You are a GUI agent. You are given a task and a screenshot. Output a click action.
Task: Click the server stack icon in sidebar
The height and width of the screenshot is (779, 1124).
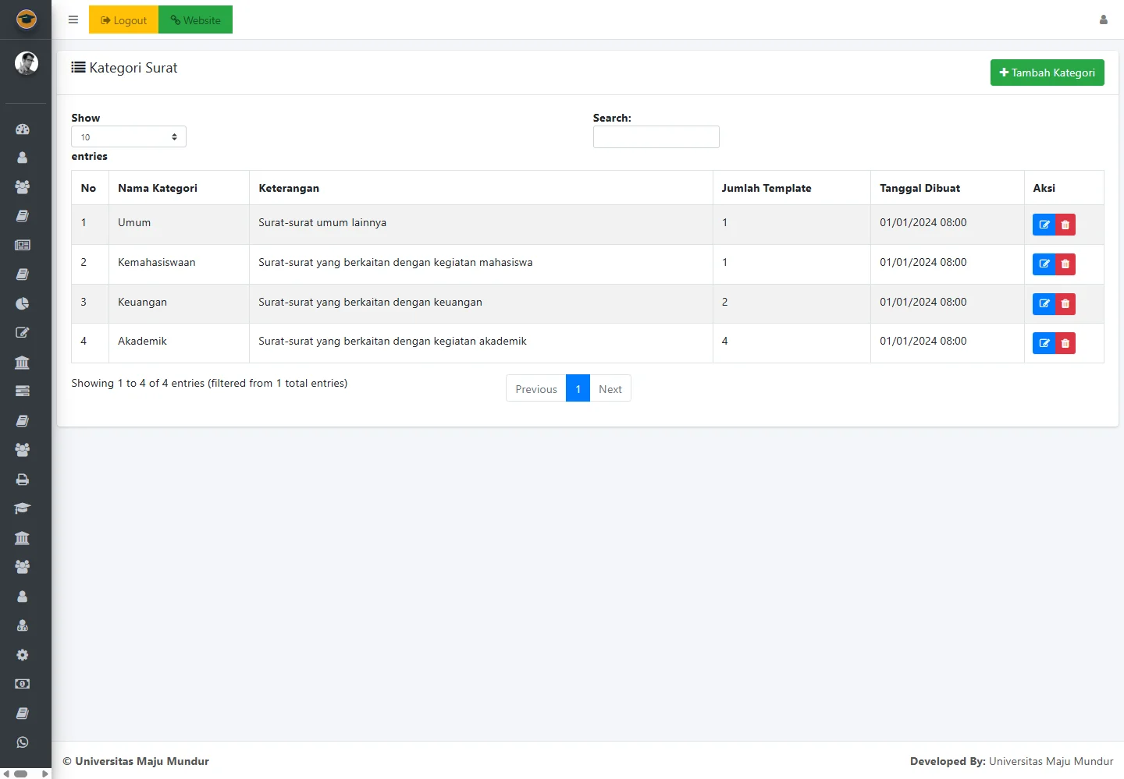pyautogui.click(x=23, y=391)
